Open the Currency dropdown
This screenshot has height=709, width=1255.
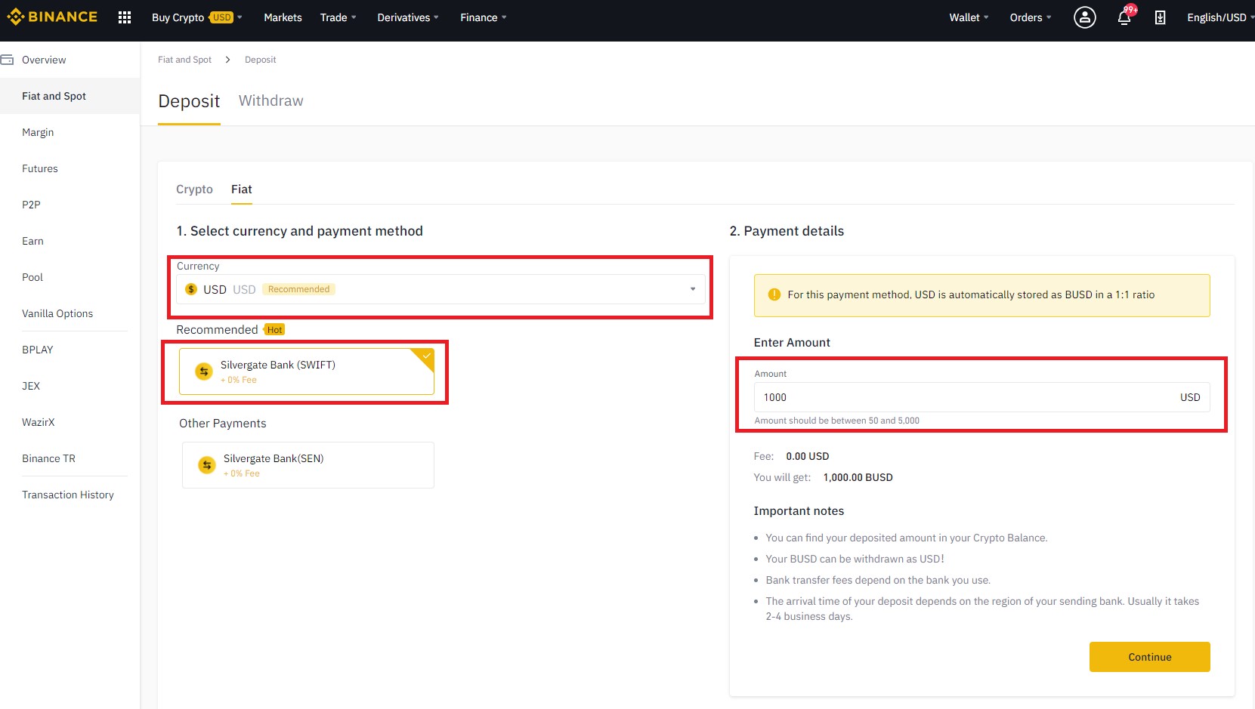coord(440,289)
